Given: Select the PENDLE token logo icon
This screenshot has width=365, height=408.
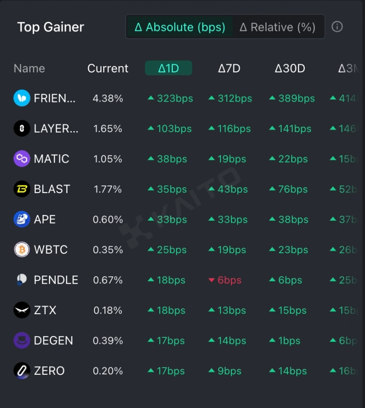Looking at the screenshot, I should 22,280.
